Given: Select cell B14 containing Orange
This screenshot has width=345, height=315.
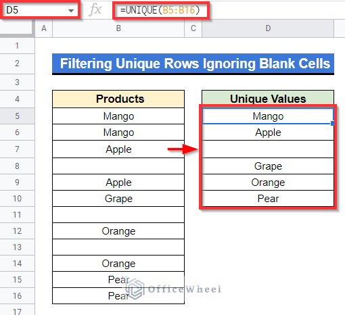Looking at the screenshot, I should pos(118,264).
